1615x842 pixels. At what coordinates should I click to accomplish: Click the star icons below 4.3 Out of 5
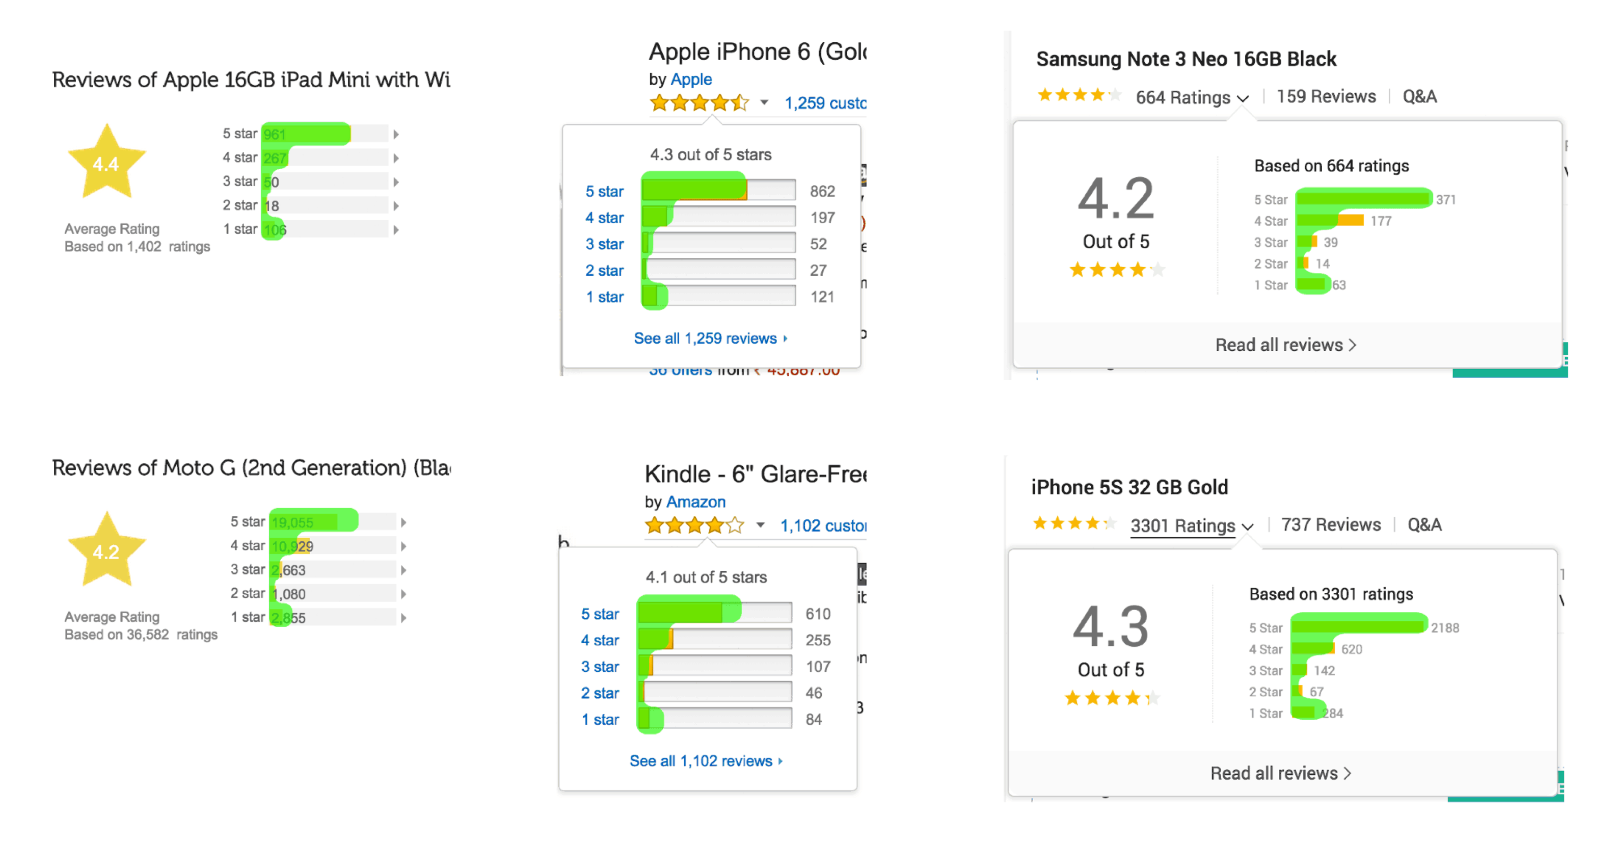(1113, 697)
